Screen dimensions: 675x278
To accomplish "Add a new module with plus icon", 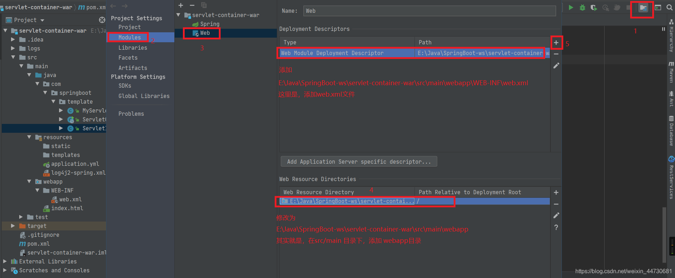I will coord(181,5).
